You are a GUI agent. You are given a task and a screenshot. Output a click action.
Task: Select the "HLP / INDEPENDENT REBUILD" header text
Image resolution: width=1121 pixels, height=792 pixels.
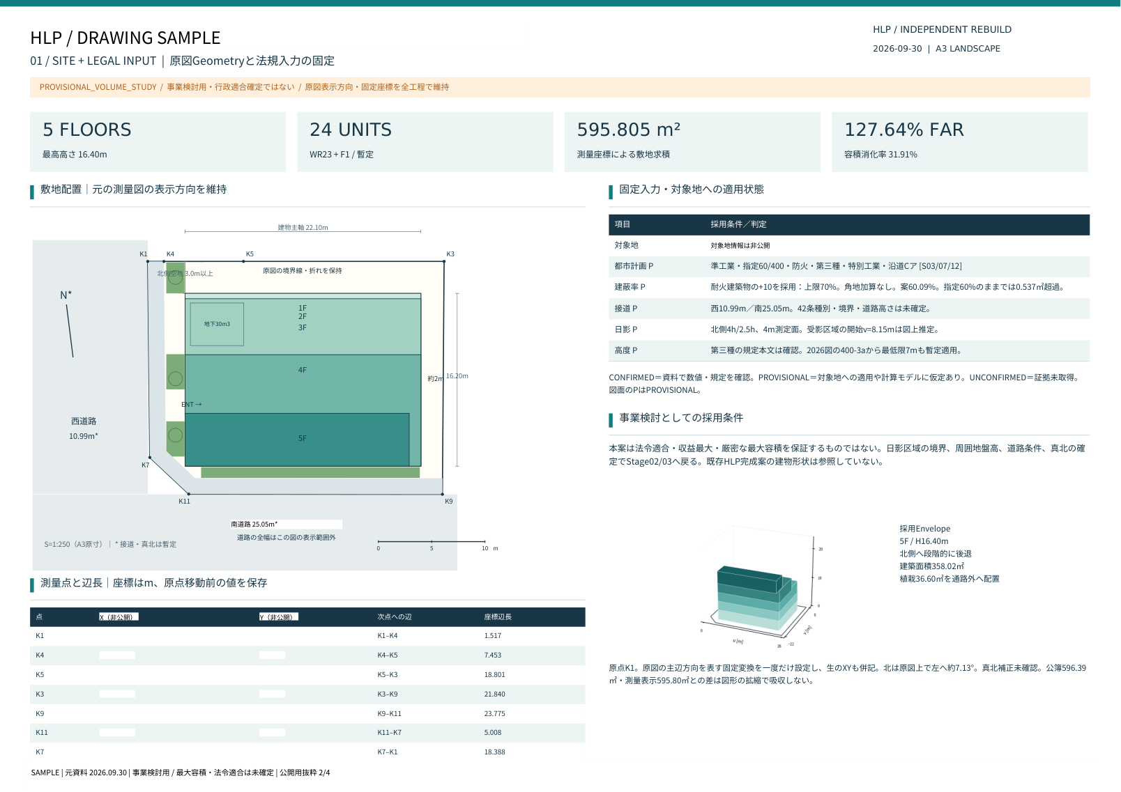click(x=942, y=29)
